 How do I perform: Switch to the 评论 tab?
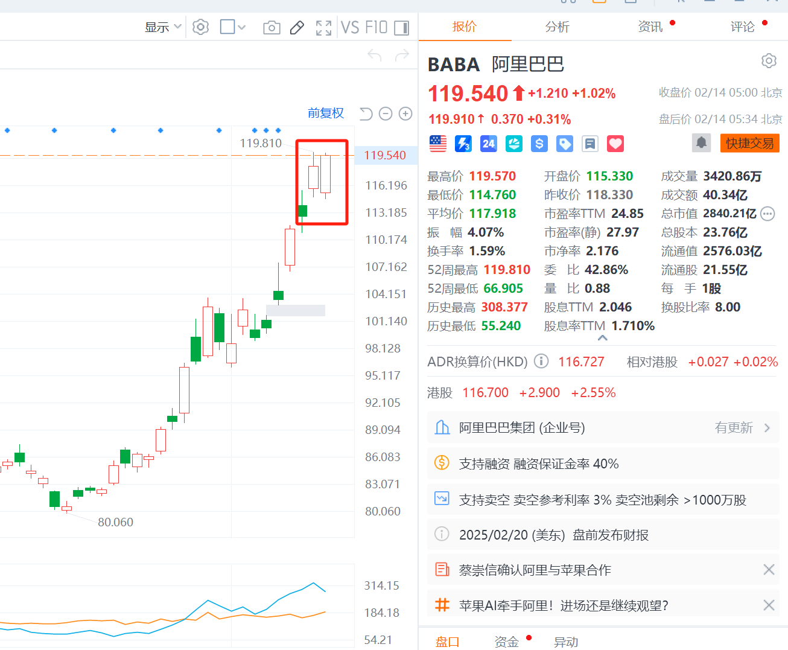tap(742, 27)
